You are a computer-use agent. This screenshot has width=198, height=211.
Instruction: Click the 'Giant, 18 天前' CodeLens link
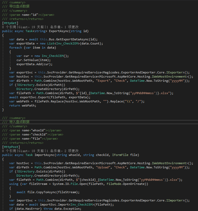31,151
